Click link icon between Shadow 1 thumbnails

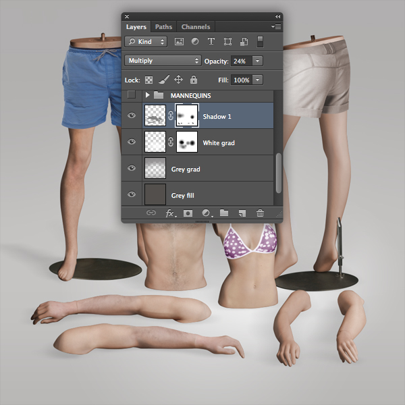[x=171, y=115]
